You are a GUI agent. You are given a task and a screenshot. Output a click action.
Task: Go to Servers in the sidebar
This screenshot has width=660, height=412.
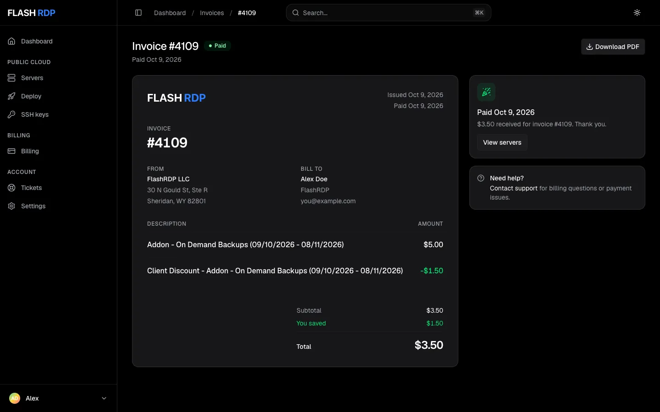point(59,78)
